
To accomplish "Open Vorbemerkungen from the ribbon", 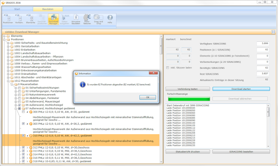I will click(19, 19).
